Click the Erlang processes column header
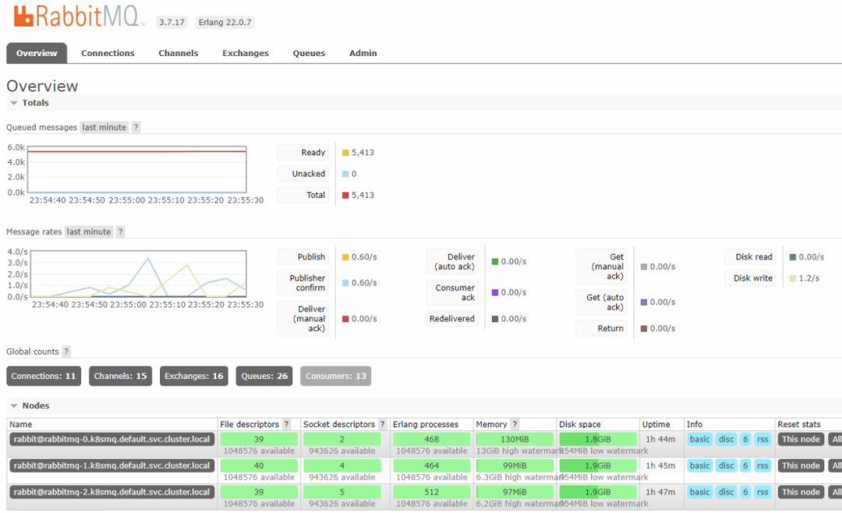Viewport: 842px width, 513px height. coord(426,424)
